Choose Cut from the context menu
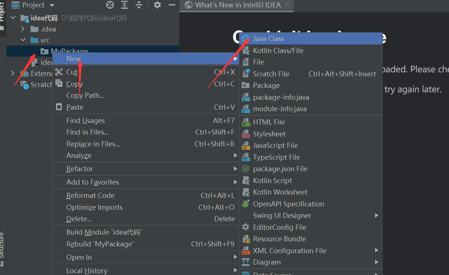Image resolution: width=449 pixels, height=275 pixels. click(x=146, y=72)
